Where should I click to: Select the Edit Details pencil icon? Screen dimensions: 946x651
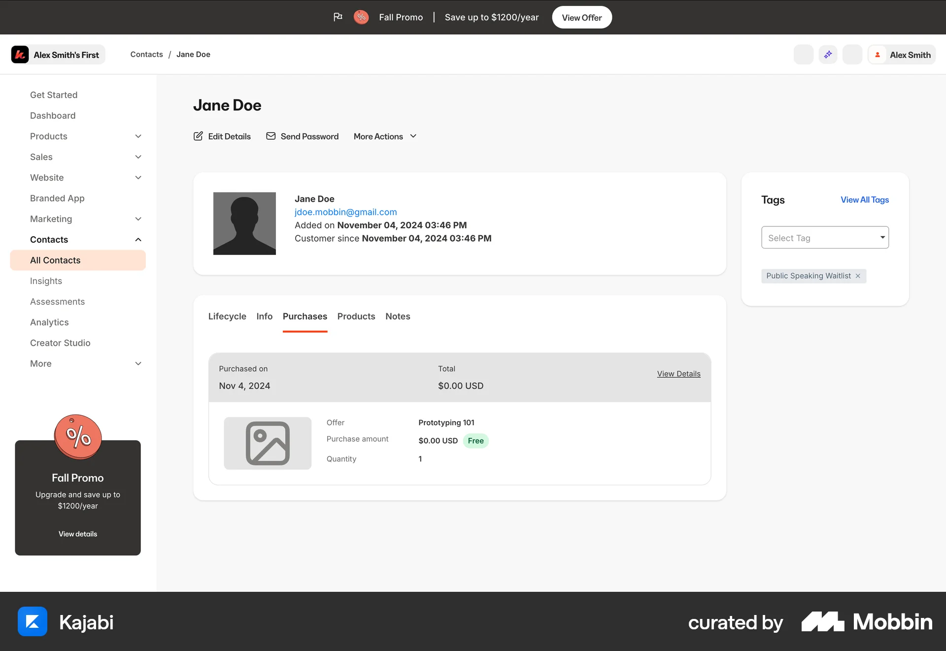pos(199,136)
